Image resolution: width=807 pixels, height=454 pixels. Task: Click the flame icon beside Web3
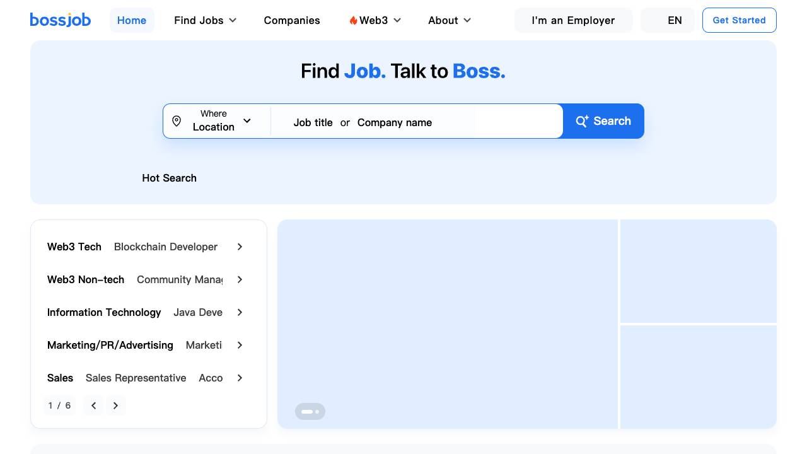click(353, 20)
